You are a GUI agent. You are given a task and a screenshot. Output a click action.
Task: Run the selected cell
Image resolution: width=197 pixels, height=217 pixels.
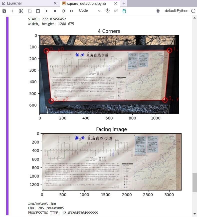click(x=46, y=11)
